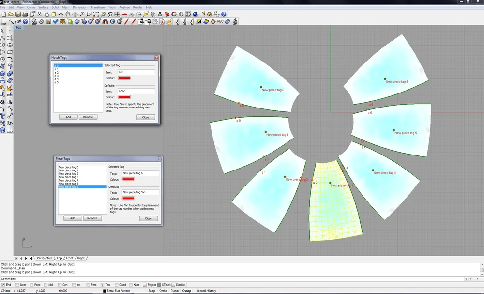
Task: Open the Top viewport title menu
Action: click(x=18, y=27)
